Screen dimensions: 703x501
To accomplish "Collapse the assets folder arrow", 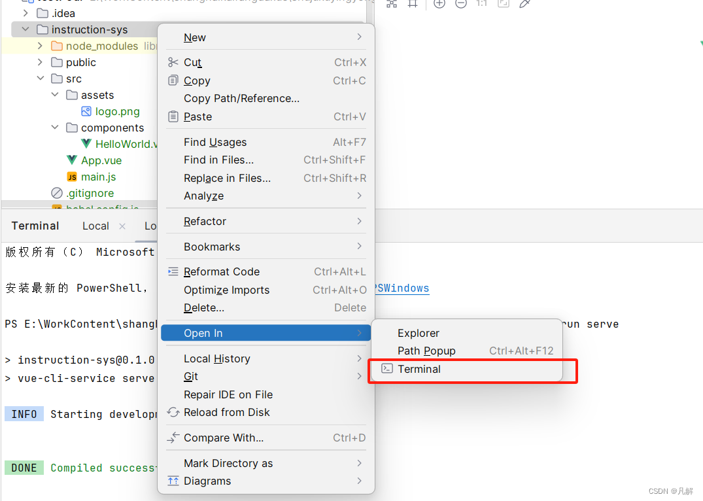I will [55, 95].
